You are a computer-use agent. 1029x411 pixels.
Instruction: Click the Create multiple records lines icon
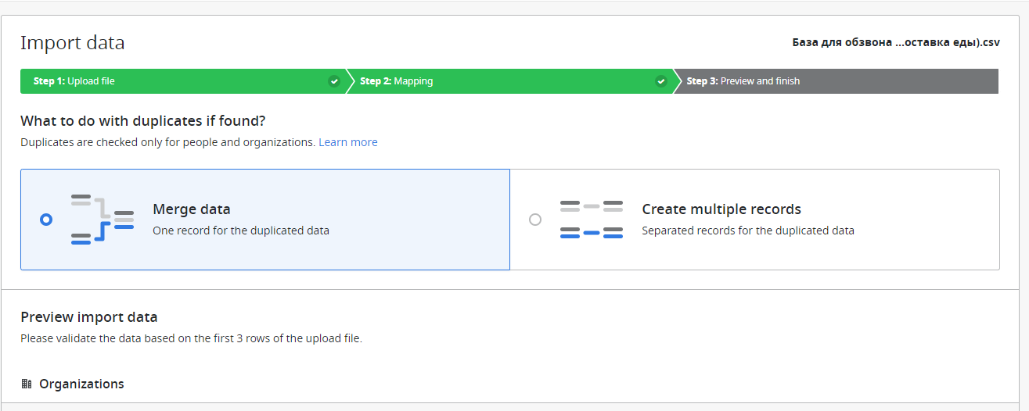(592, 220)
